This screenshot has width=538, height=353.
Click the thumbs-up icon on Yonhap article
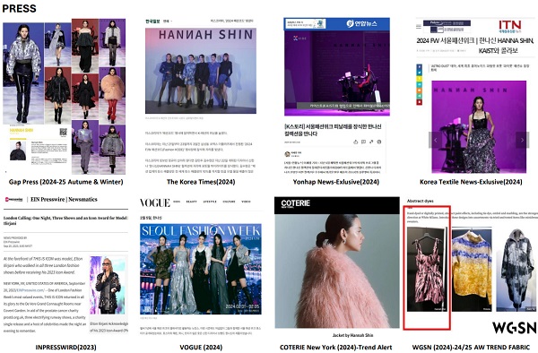point(355,142)
